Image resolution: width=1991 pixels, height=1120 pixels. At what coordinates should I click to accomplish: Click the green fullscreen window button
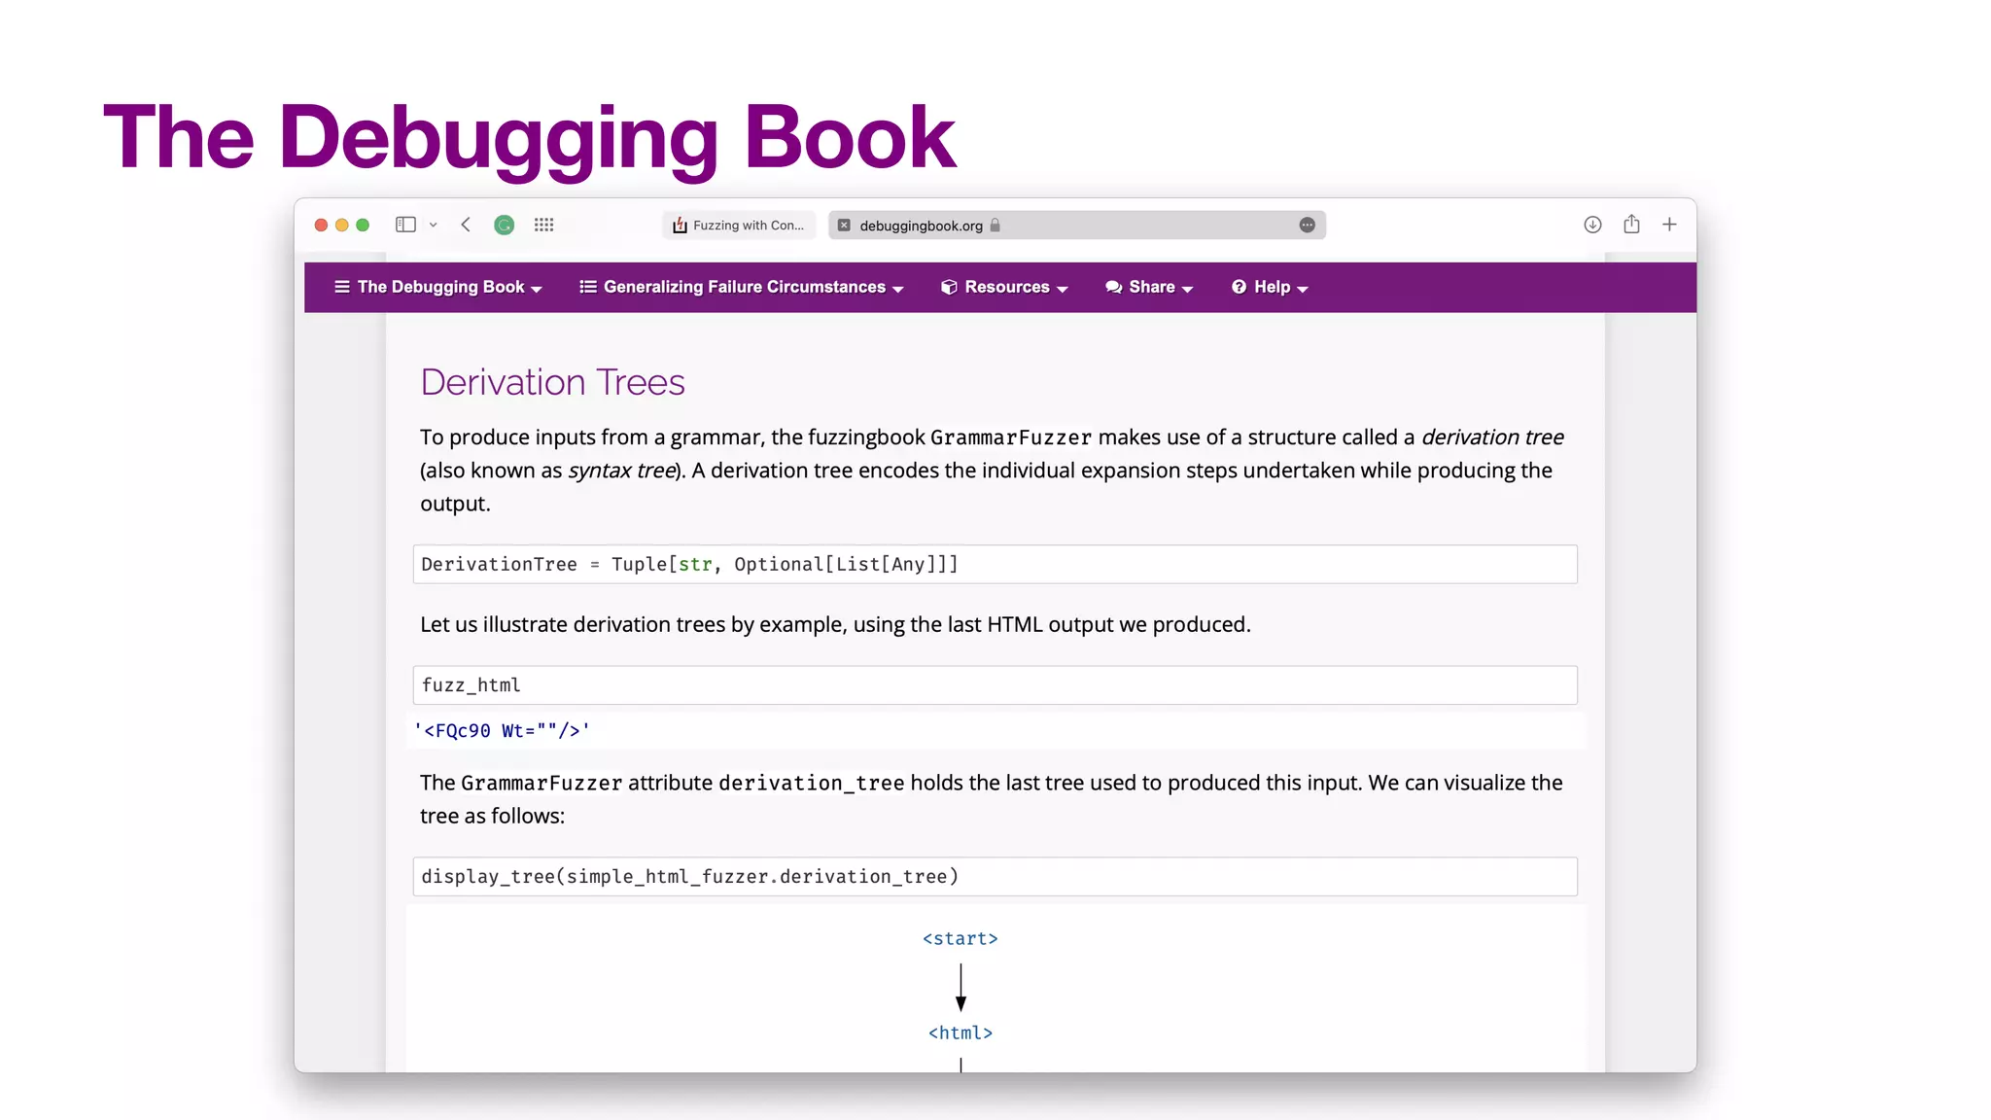coord(363,225)
